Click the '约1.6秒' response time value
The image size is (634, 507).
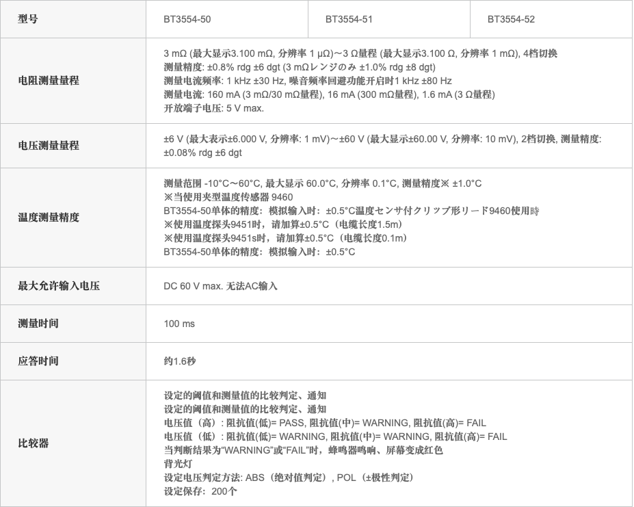coord(180,361)
